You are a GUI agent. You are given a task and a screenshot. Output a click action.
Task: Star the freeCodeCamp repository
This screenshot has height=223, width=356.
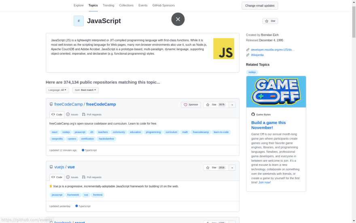216,105
